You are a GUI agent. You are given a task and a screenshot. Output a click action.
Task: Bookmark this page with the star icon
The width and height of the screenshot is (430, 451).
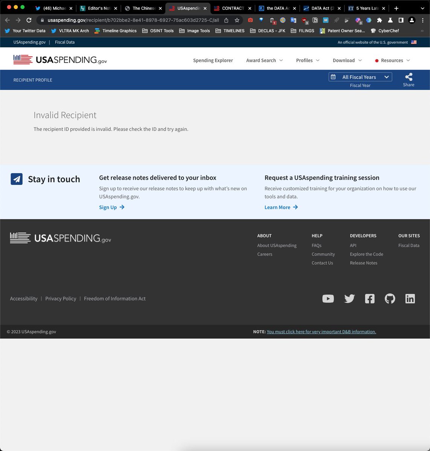237,20
